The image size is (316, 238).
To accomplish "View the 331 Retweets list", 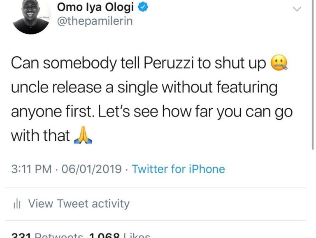I will point(46,236).
